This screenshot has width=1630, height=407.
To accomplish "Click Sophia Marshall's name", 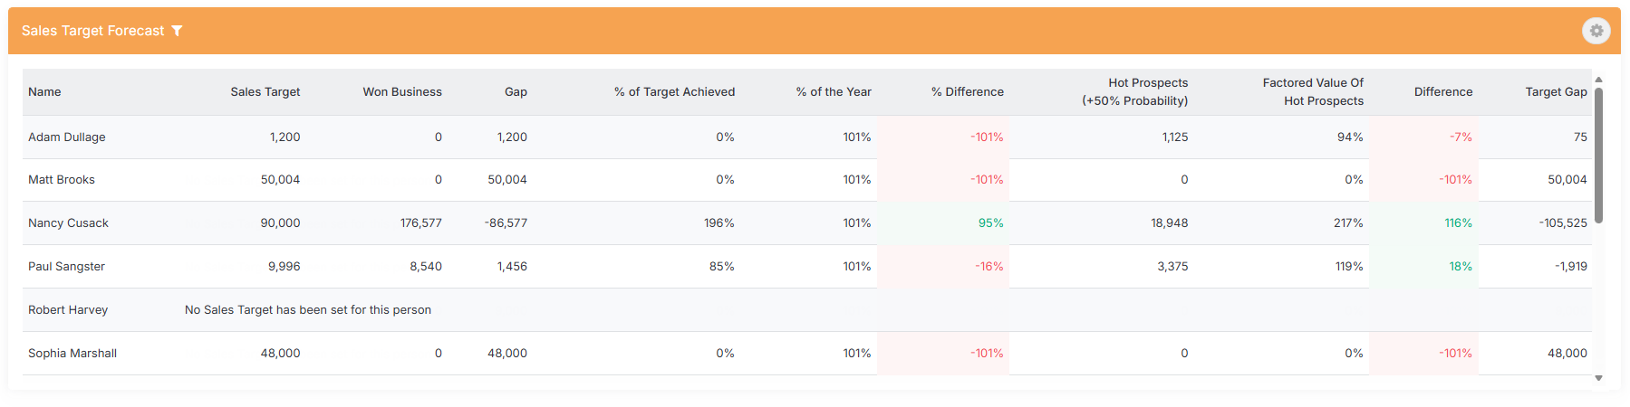I will pyautogui.click(x=72, y=354).
